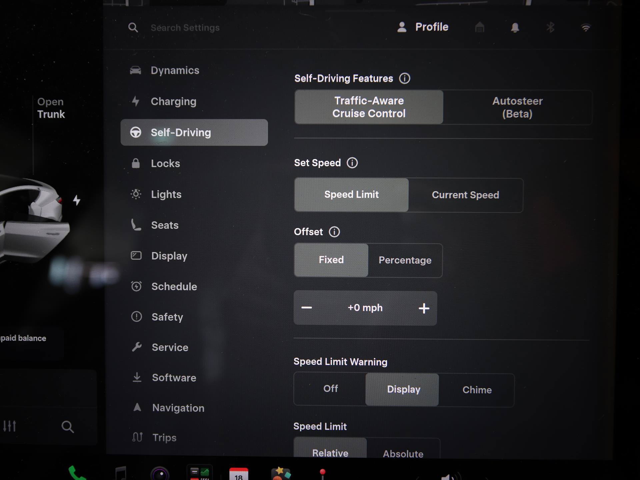The width and height of the screenshot is (640, 480).
Task: Open the equalizer sliders icon
Action: tap(9, 426)
